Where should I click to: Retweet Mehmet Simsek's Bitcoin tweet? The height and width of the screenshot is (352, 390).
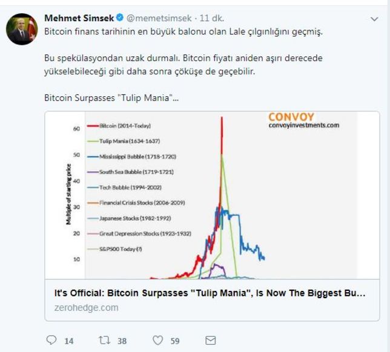(103, 341)
